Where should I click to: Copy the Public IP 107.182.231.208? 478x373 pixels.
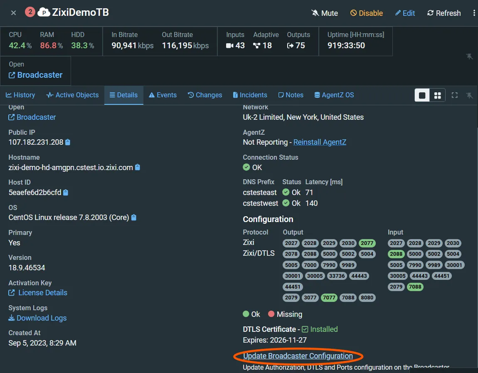click(x=68, y=142)
